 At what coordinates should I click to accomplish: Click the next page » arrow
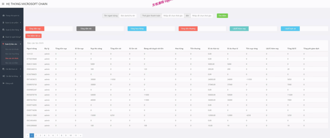point(80,135)
